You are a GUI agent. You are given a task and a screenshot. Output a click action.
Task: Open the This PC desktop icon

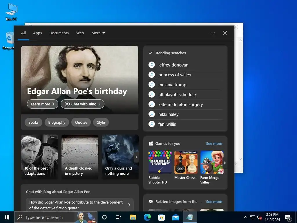point(11,12)
